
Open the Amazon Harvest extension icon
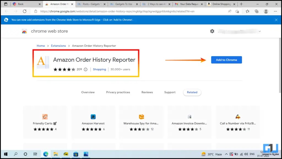tap(93, 117)
